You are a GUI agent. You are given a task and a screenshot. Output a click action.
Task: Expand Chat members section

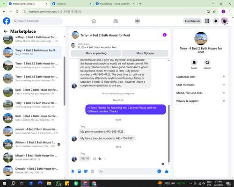pos(201,85)
